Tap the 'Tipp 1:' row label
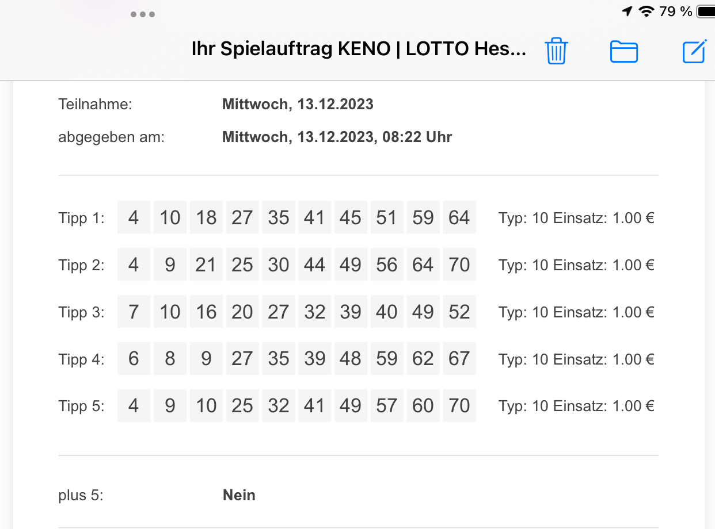The width and height of the screenshot is (715, 529). (x=81, y=218)
